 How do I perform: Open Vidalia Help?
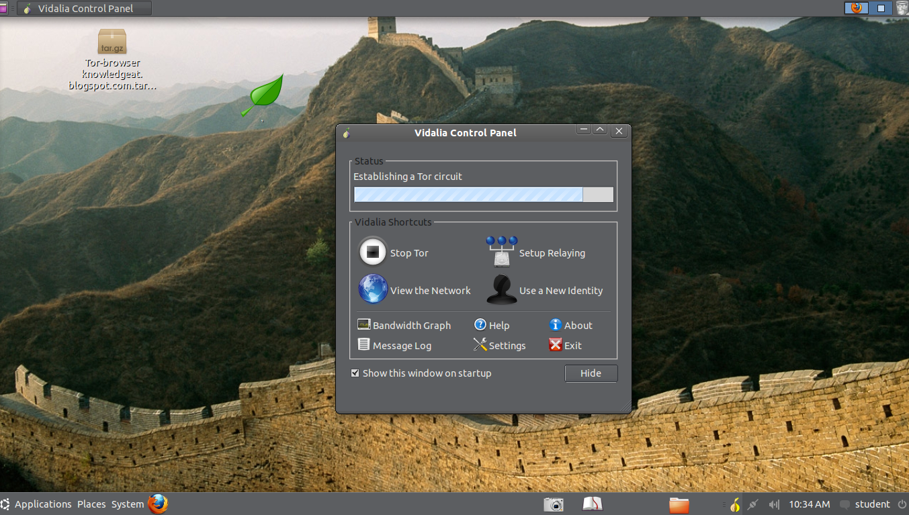pos(492,325)
